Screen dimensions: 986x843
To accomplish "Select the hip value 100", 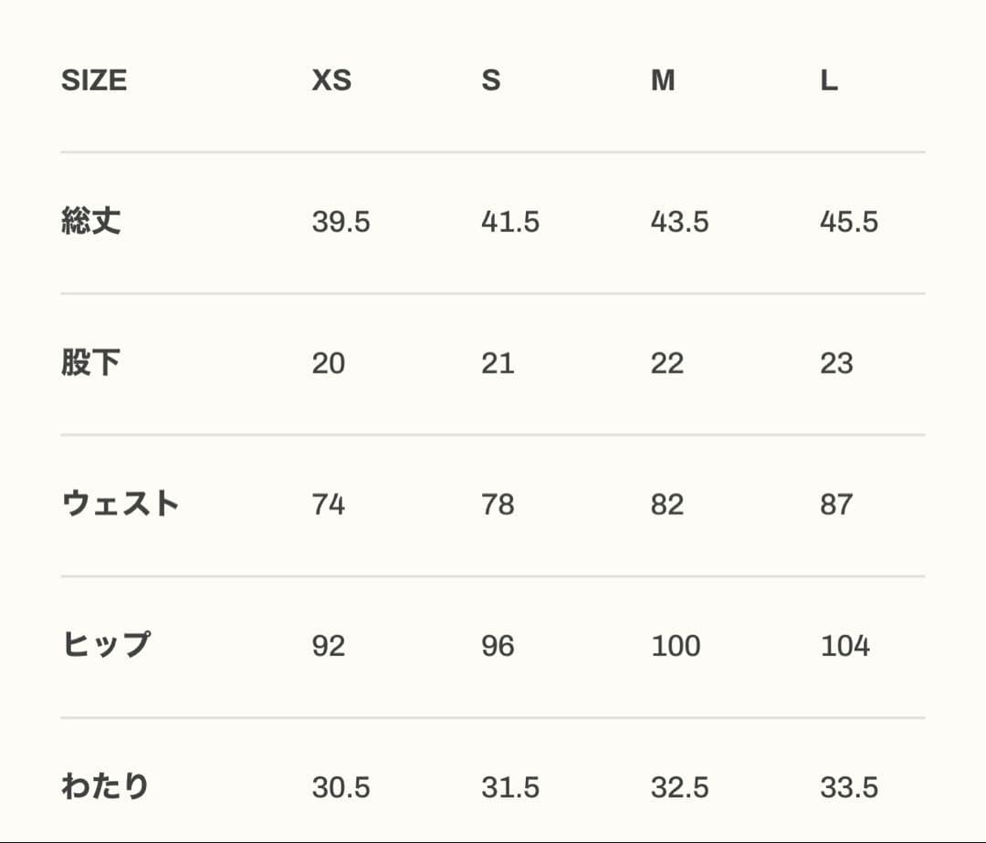I will point(676,646).
